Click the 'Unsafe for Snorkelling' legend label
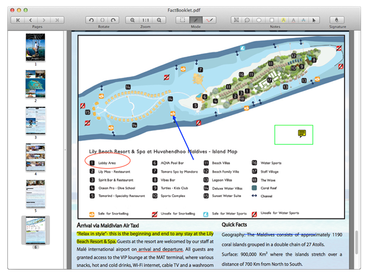The height and width of the screenshot is (277, 369). (x=178, y=213)
